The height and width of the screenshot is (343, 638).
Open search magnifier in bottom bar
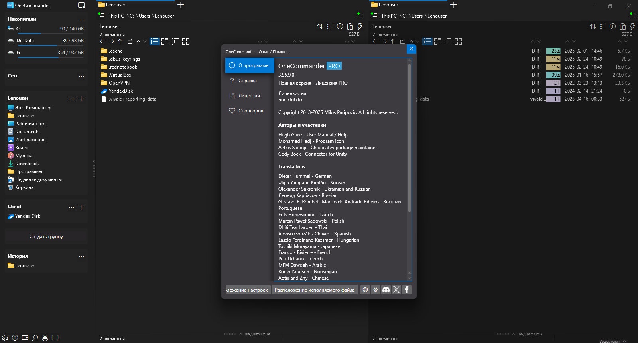point(35,337)
